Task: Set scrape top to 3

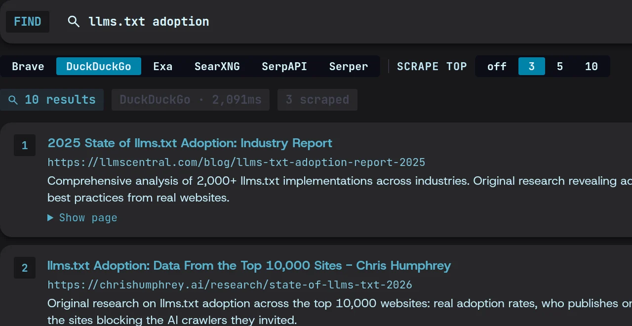Action: [x=532, y=66]
